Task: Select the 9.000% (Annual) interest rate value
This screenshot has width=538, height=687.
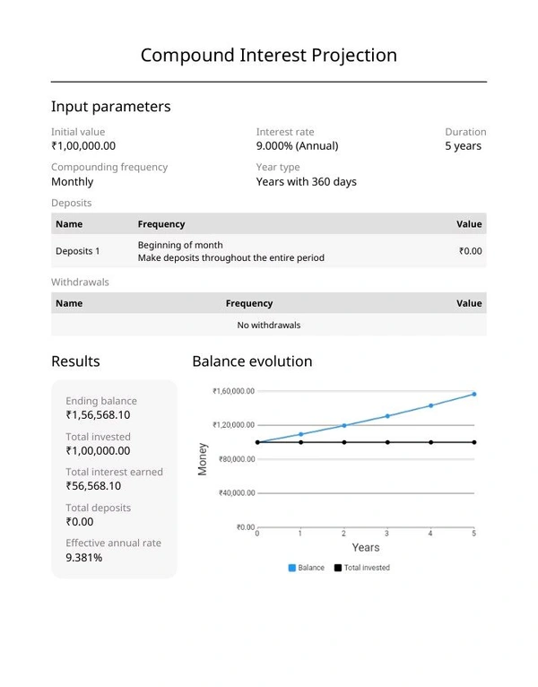Action: (x=297, y=146)
